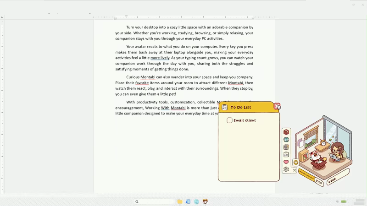Open the Montabi app taskbar icon

[205, 201]
